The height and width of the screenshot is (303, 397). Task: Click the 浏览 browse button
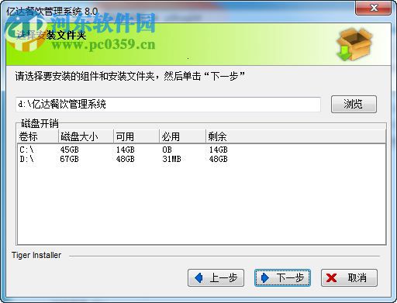pyautogui.click(x=354, y=104)
